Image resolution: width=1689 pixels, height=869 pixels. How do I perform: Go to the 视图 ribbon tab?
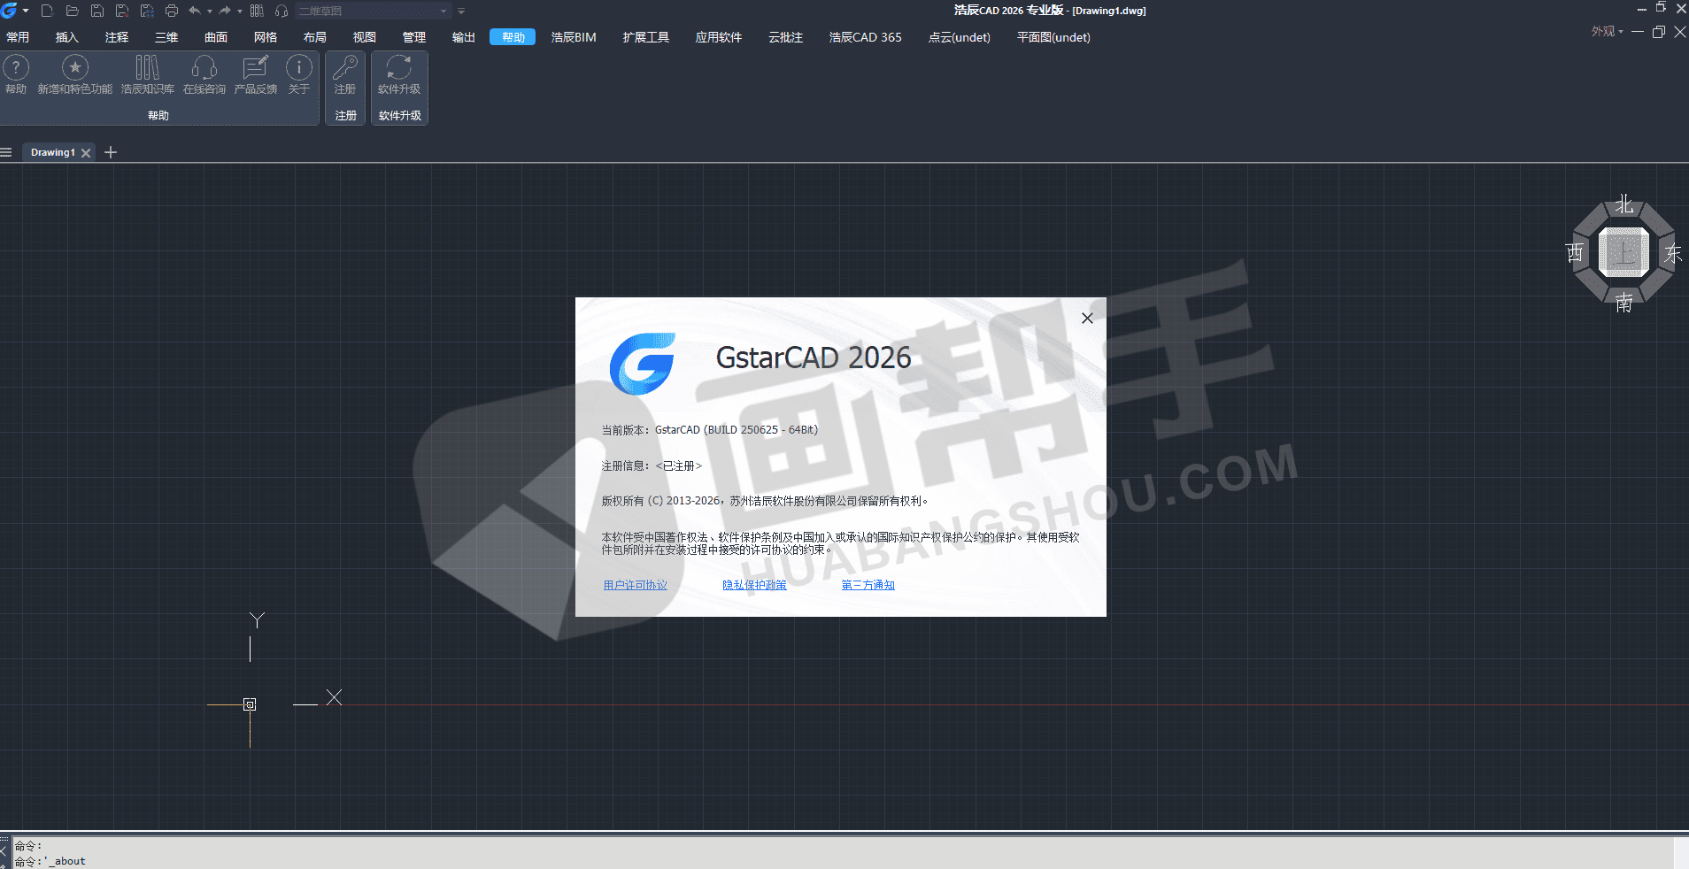click(x=365, y=37)
